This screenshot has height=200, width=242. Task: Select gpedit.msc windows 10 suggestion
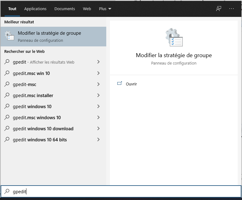click(x=53, y=118)
